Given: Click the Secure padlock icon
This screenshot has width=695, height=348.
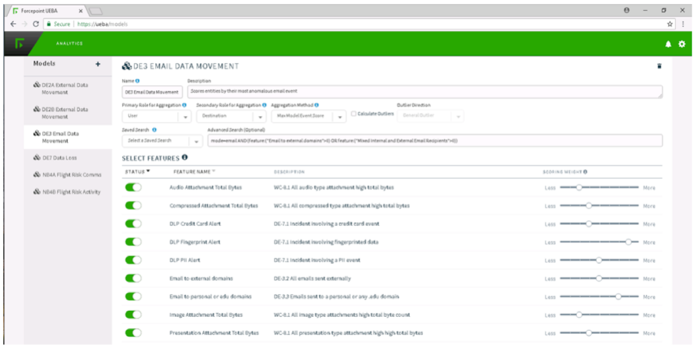Looking at the screenshot, I should tap(49, 24).
